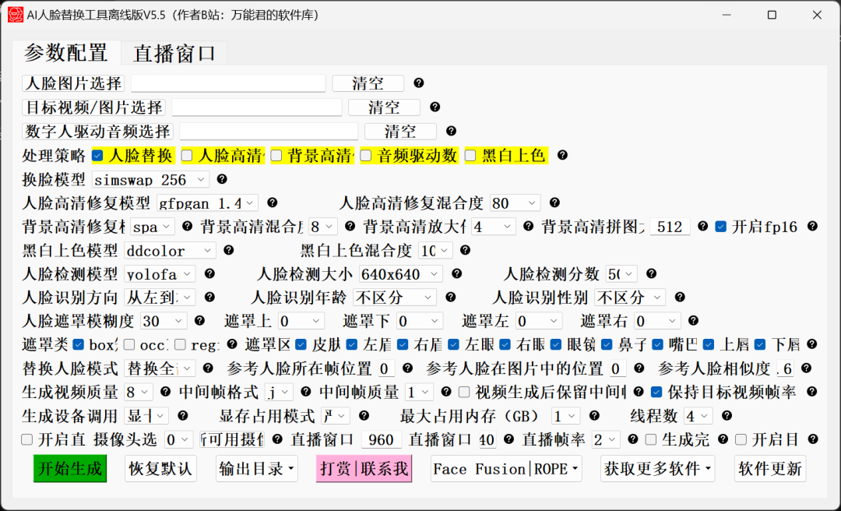Click the 数字人驱动音频选择 button
841x511 pixels.
coord(97,131)
